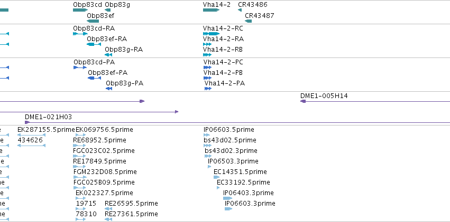Select the Vha14-2 gene feature

click(x=211, y=10)
